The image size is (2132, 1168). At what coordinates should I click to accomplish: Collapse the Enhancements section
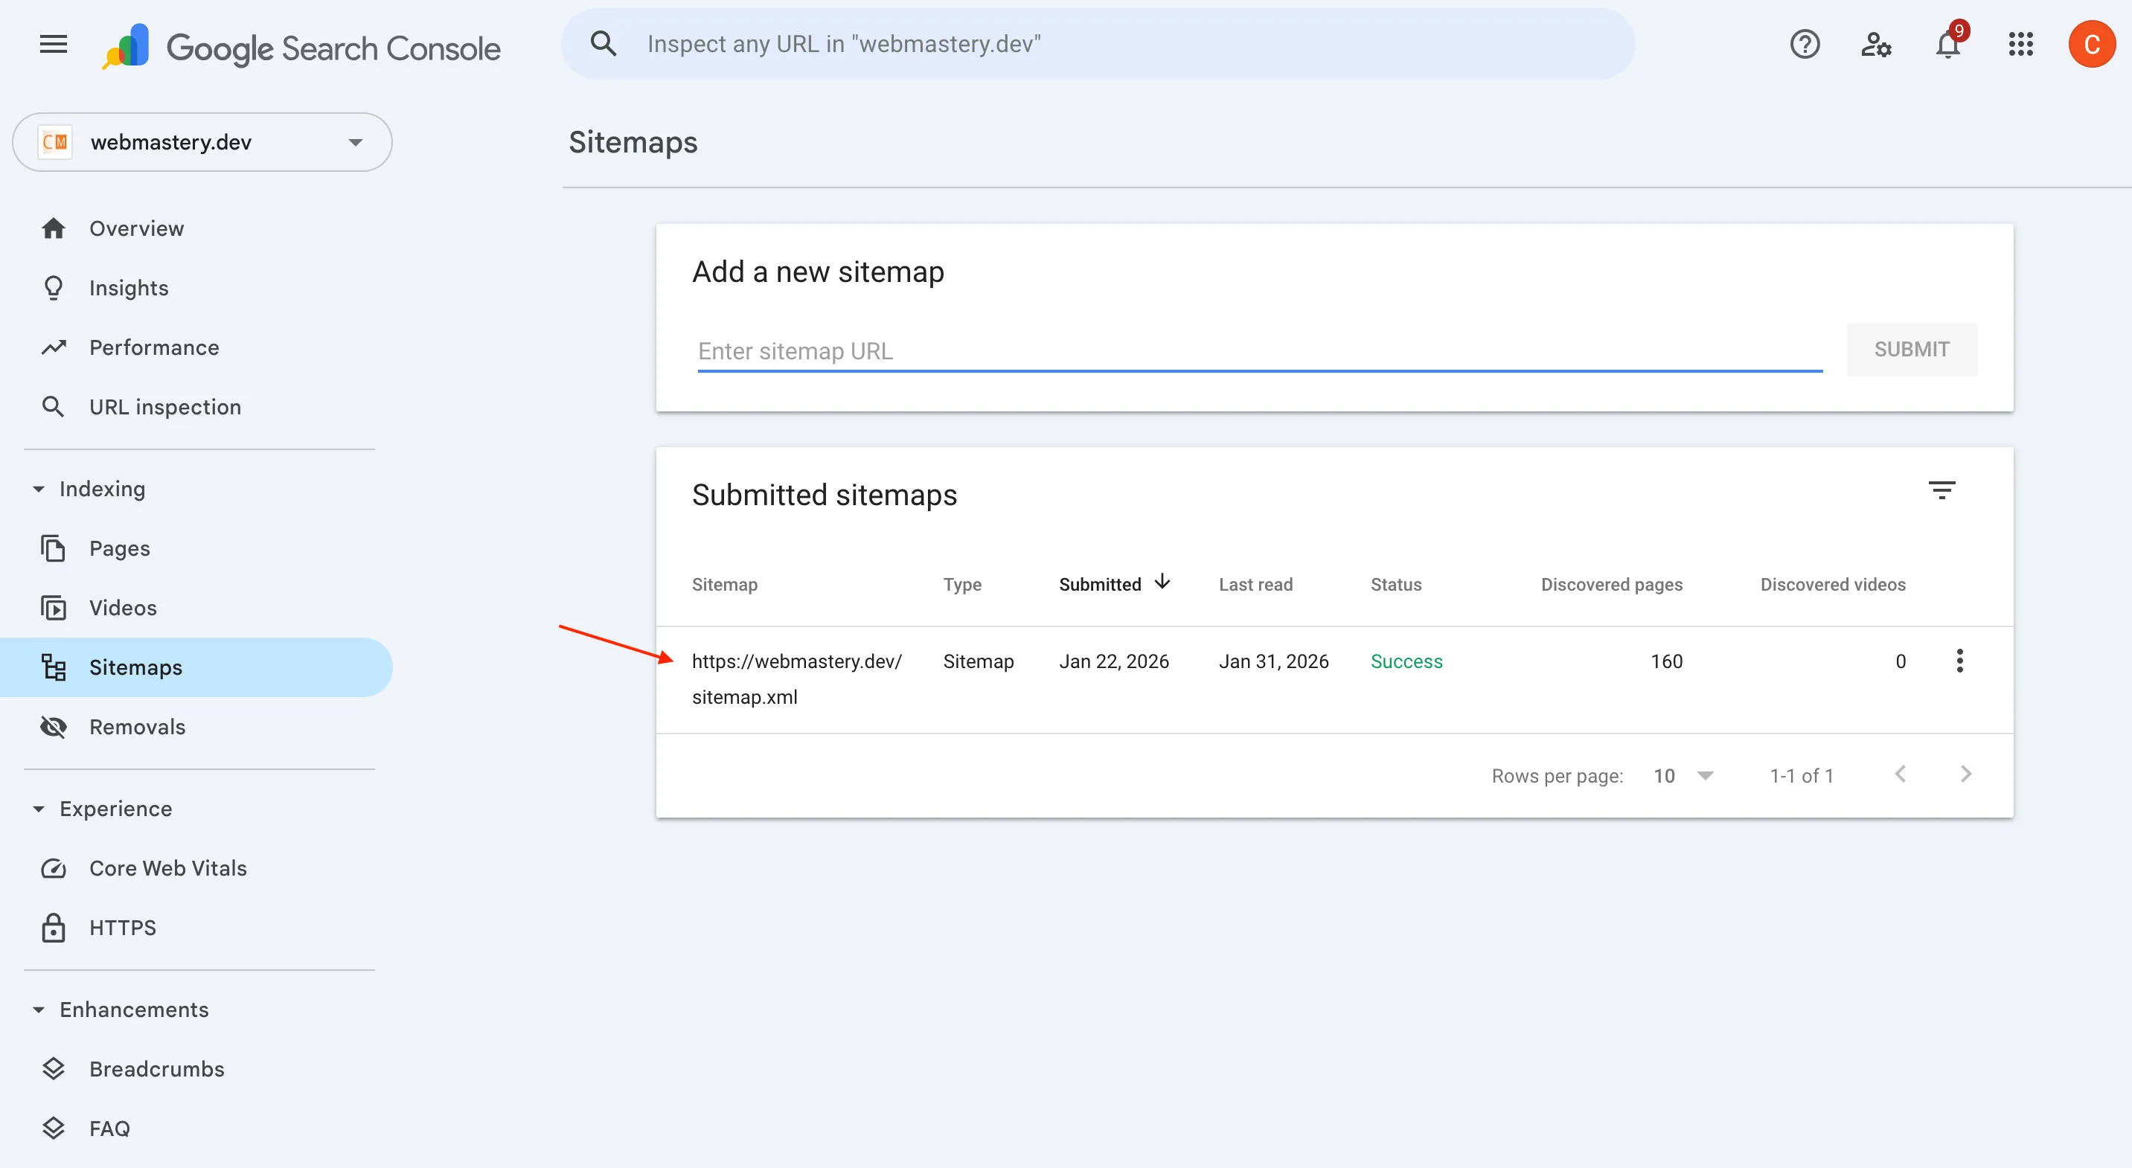point(38,1010)
